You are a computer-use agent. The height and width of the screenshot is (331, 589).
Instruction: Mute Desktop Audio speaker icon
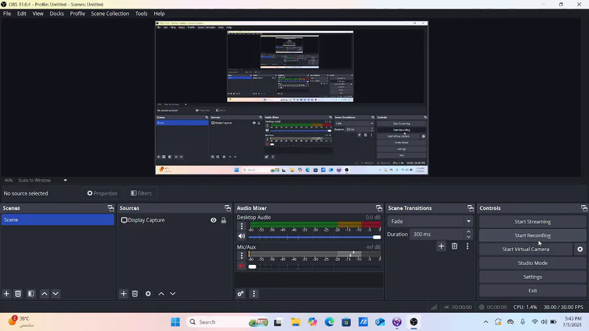coord(241,236)
